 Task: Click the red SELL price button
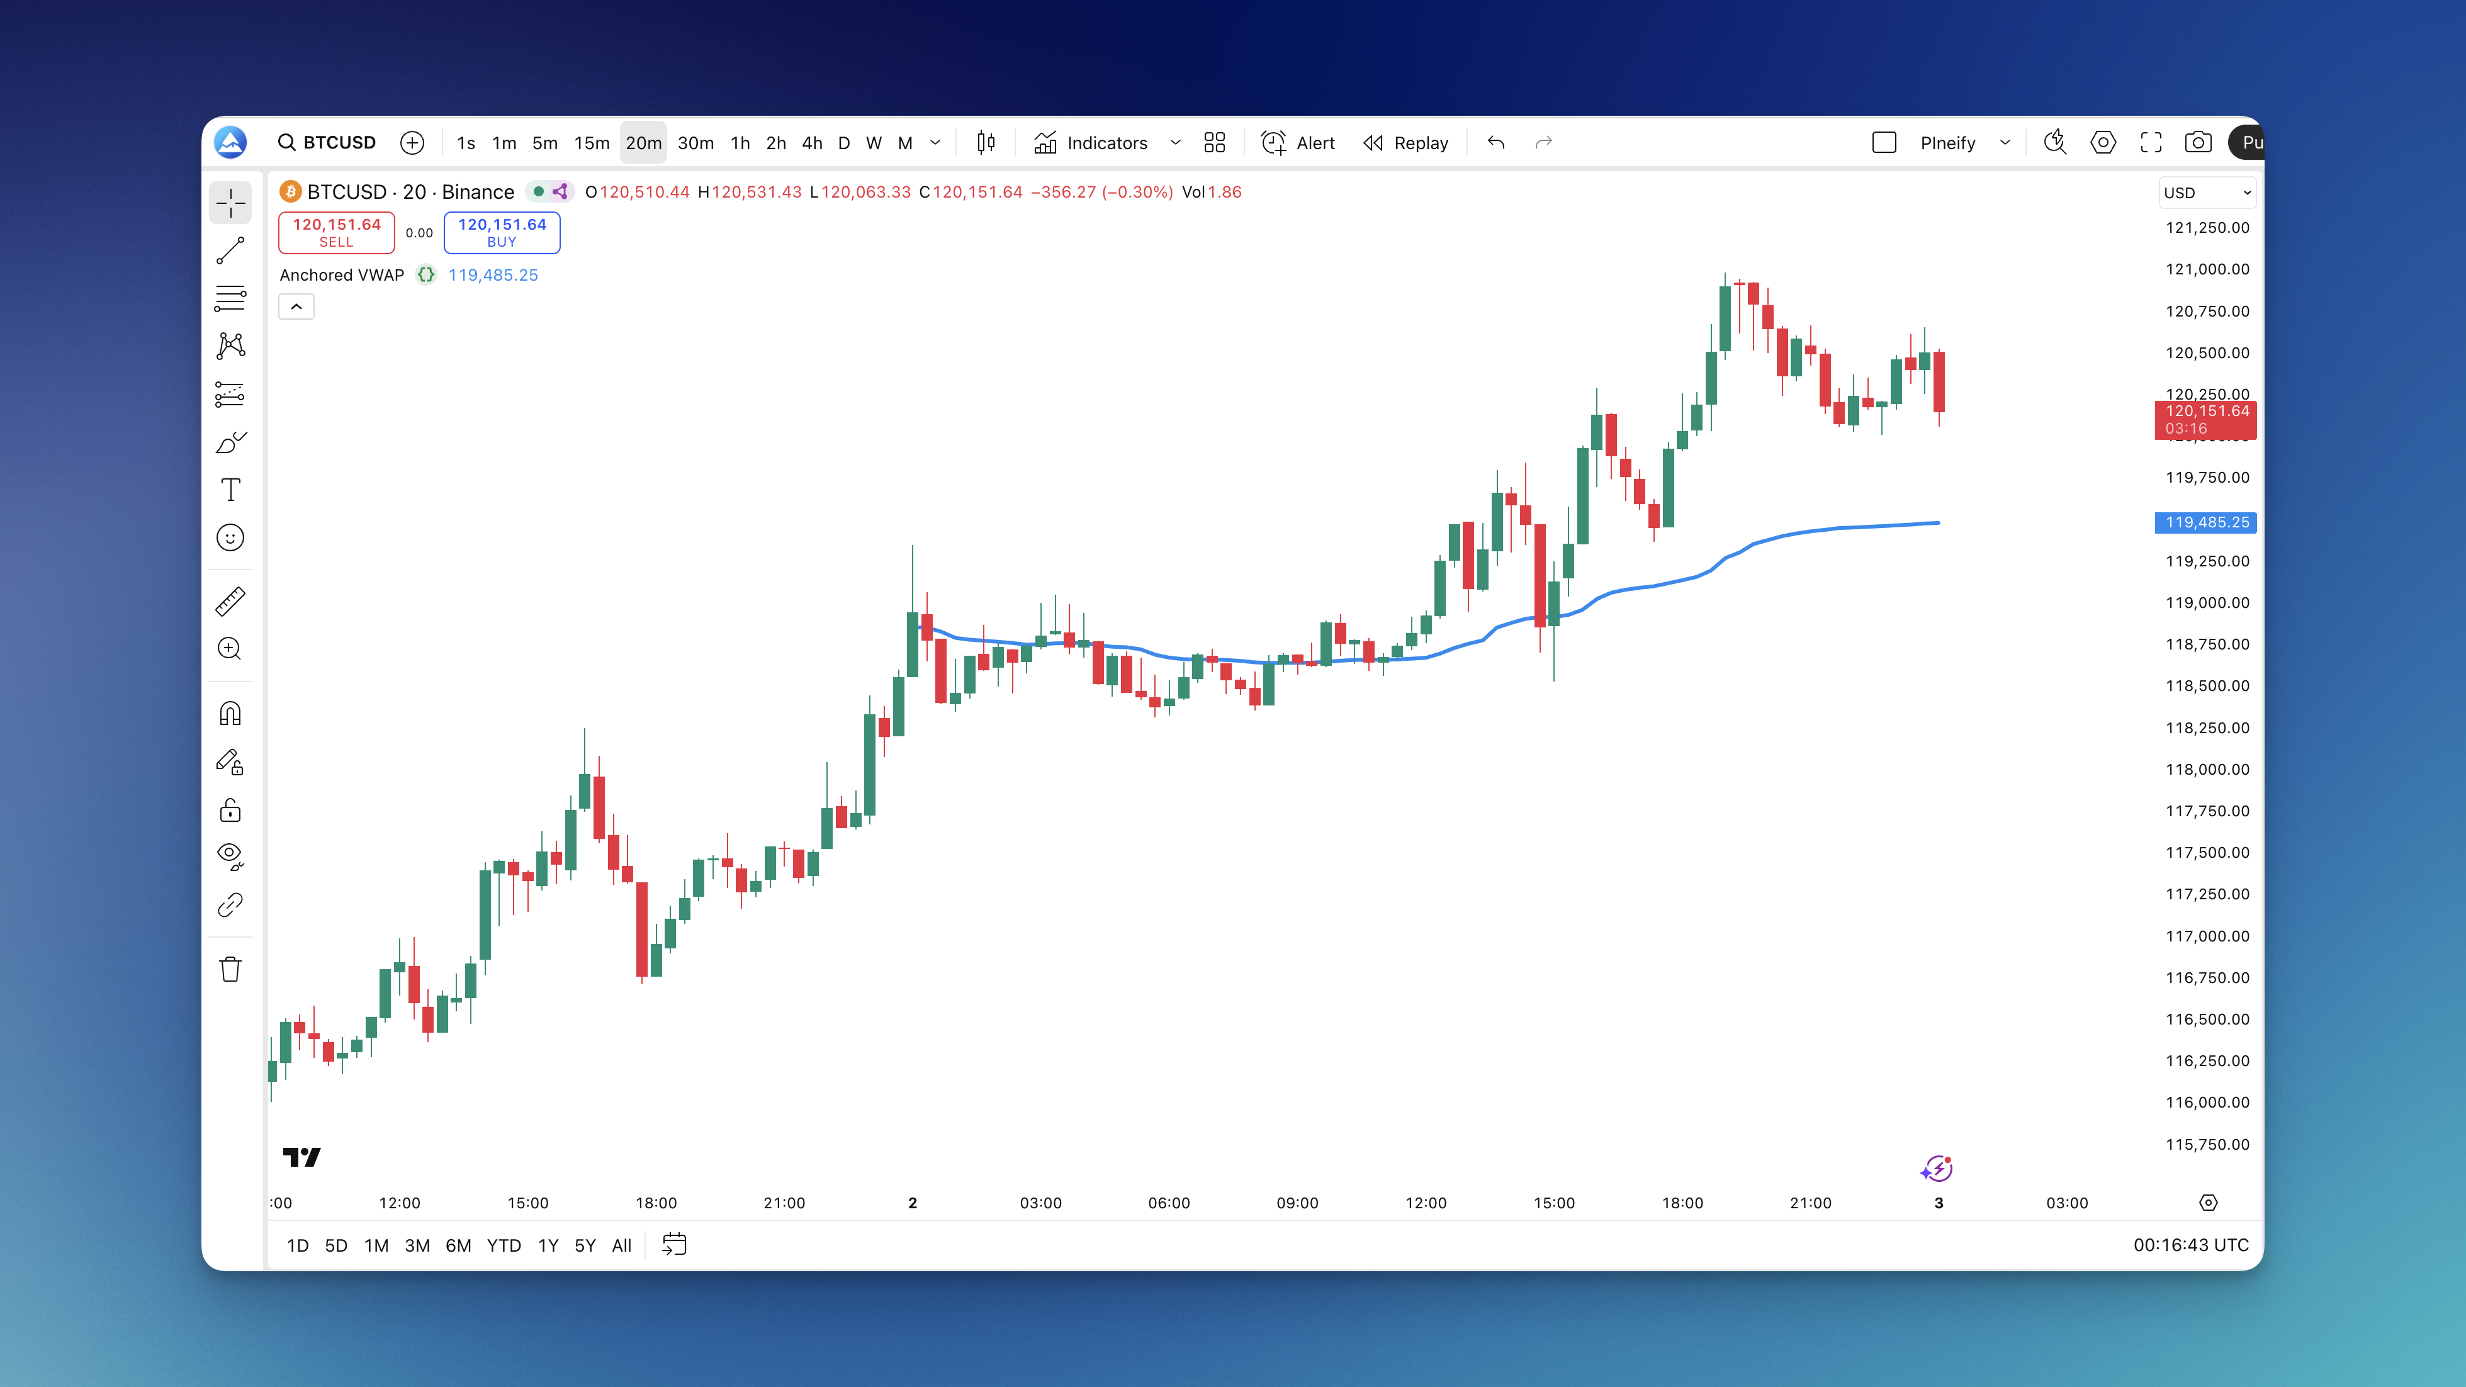pos(336,233)
